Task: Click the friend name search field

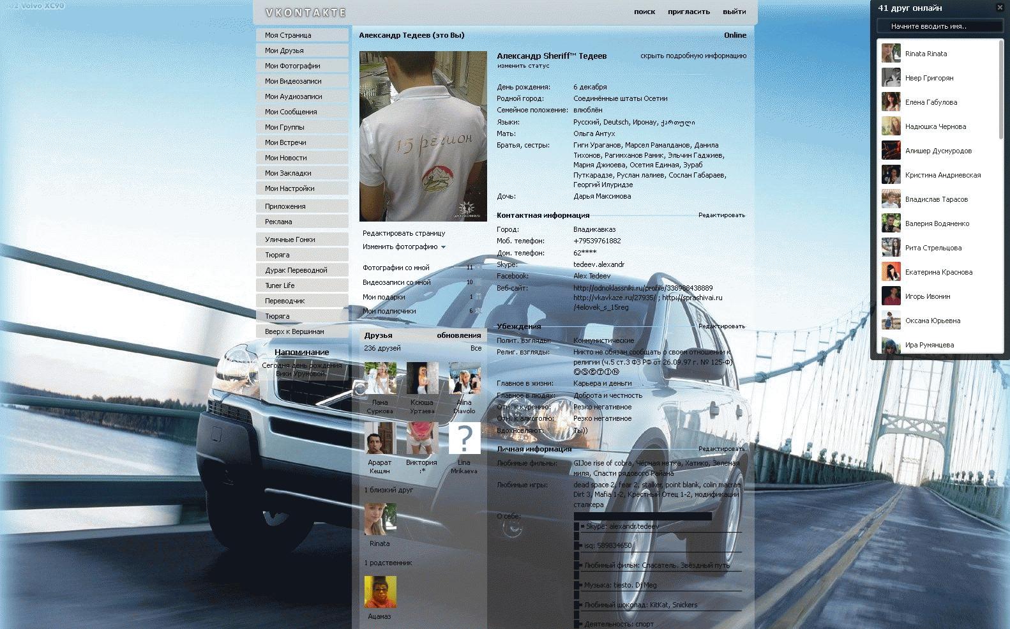Action: click(x=940, y=26)
